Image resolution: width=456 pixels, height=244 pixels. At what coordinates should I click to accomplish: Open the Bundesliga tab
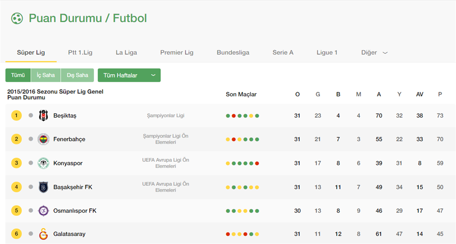(233, 53)
